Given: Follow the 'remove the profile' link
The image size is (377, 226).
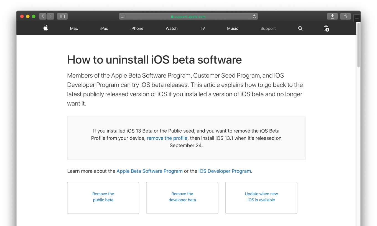Looking at the screenshot, I should tap(167, 138).
